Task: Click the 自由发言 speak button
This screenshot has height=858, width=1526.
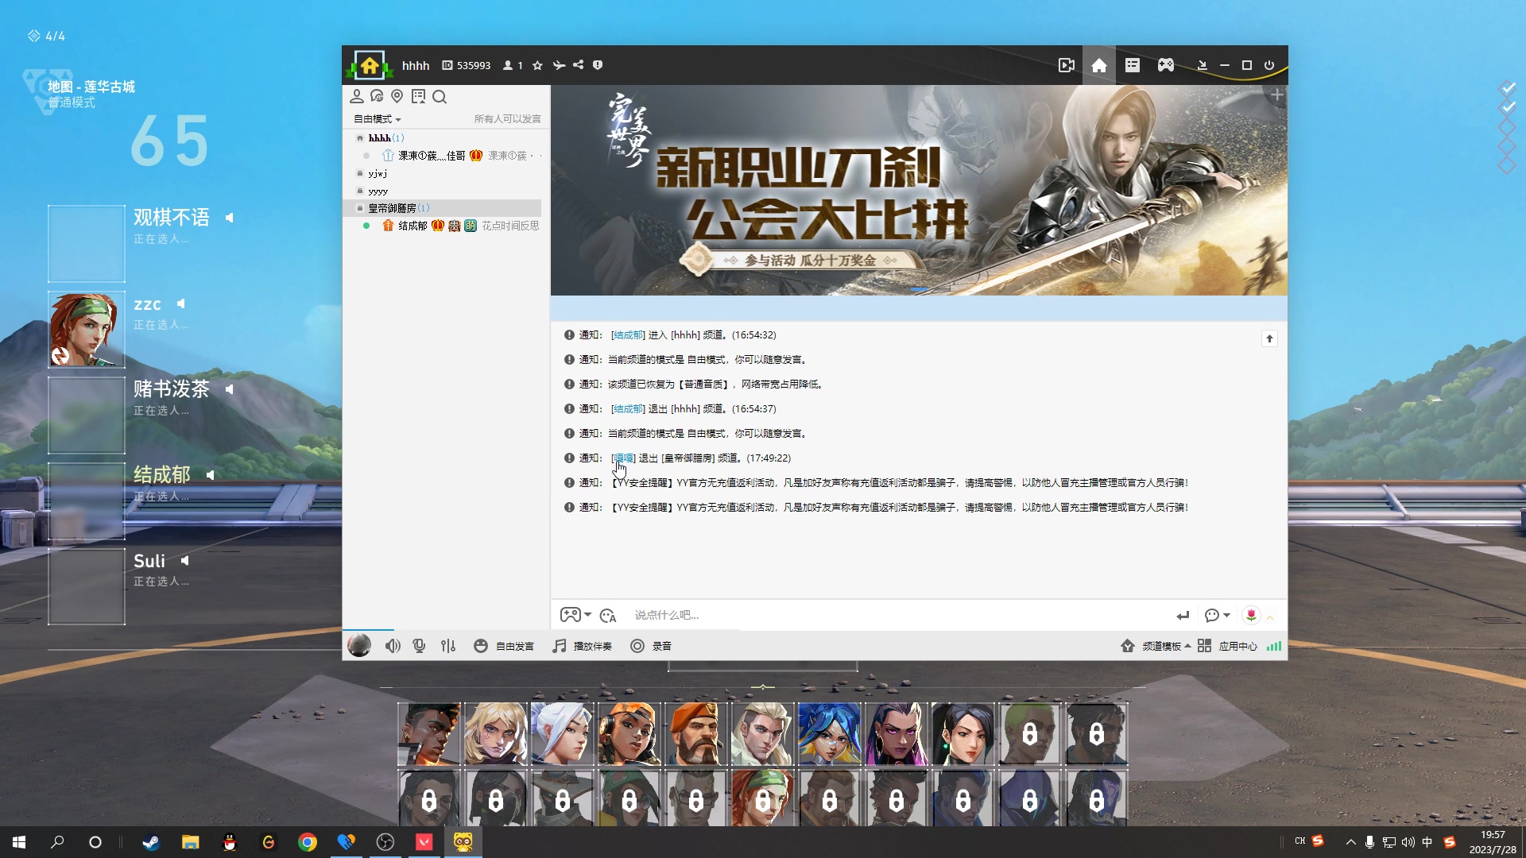Action: (x=504, y=646)
